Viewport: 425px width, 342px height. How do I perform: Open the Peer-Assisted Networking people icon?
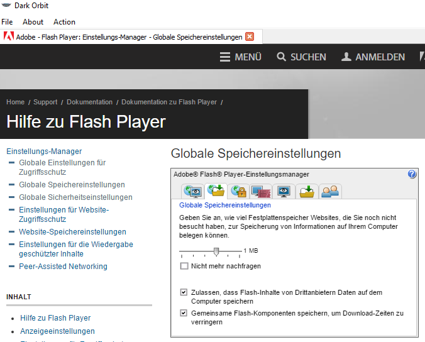[330, 191]
